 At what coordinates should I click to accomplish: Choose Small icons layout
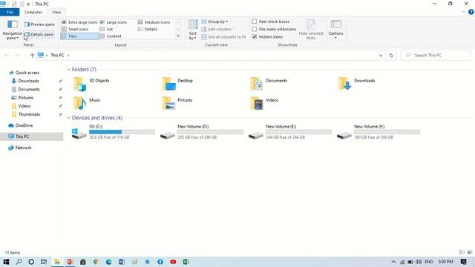pyautogui.click(x=75, y=29)
